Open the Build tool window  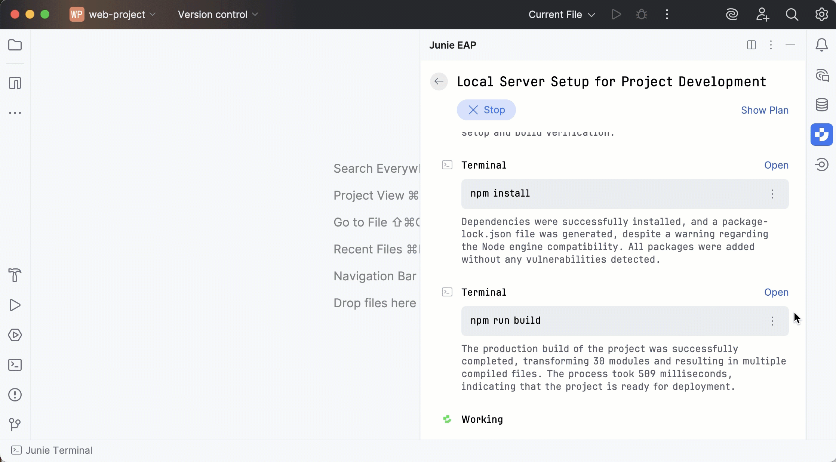[15, 275]
